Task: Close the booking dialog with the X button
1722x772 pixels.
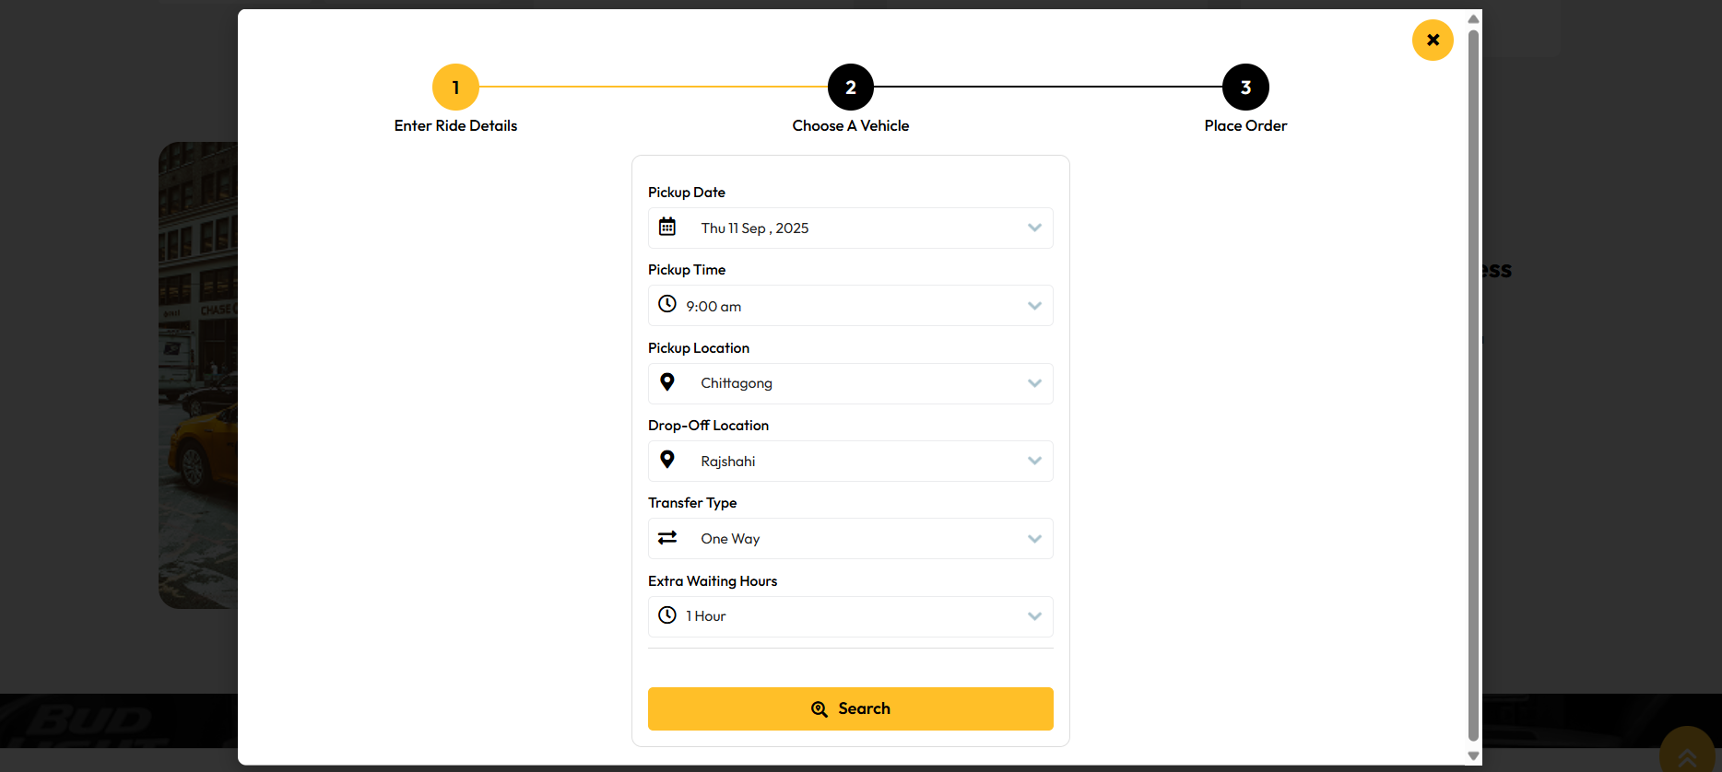Action: pos(1433,40)
